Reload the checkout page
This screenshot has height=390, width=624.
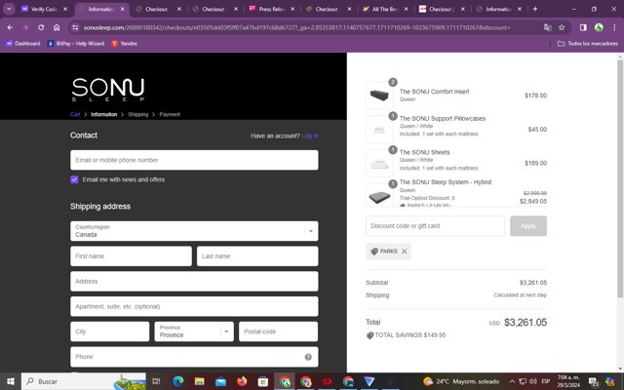point(41,27)
